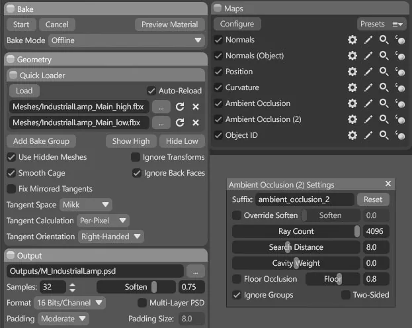Open Format 16 Bits/Channel dropdown

click(69, 303)
